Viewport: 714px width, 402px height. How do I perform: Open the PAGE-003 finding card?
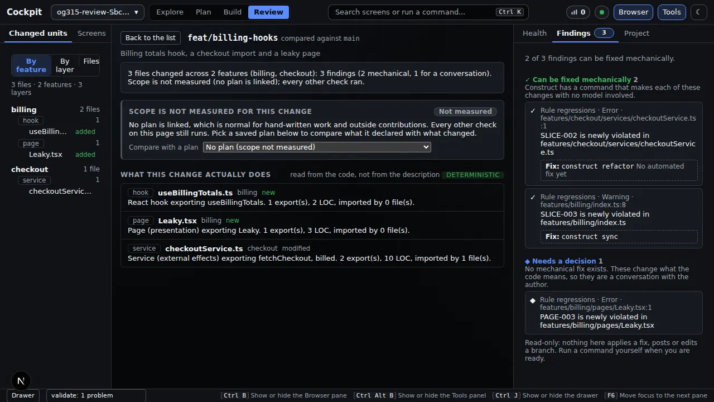(x=614, y=313)
